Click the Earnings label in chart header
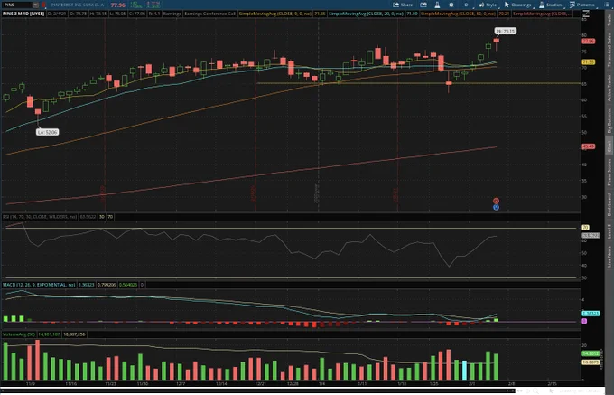Viewport: 614px width, 395px height. pos(172,14)
